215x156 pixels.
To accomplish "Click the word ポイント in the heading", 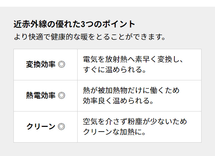I will pos(119,24).
